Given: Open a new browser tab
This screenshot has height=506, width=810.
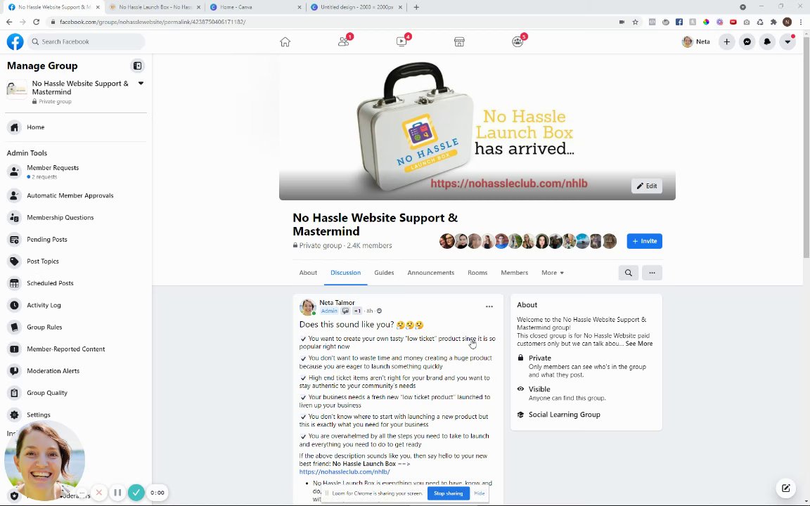Looking at the screenshot, I should [x=416, y=7].
